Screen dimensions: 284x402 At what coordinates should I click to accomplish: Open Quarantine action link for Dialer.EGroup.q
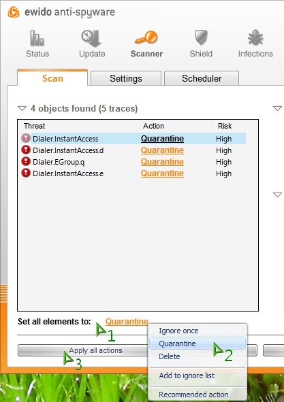[162, 162]
